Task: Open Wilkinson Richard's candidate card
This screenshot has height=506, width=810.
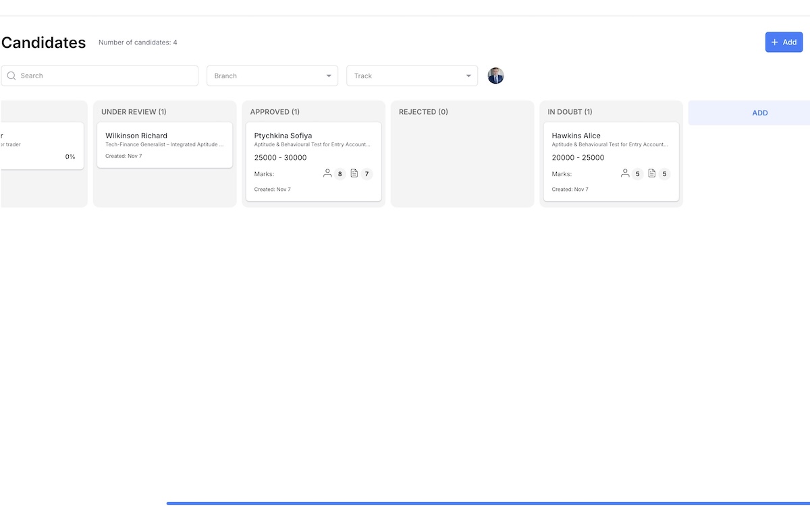Action: (x=165, y=144)
